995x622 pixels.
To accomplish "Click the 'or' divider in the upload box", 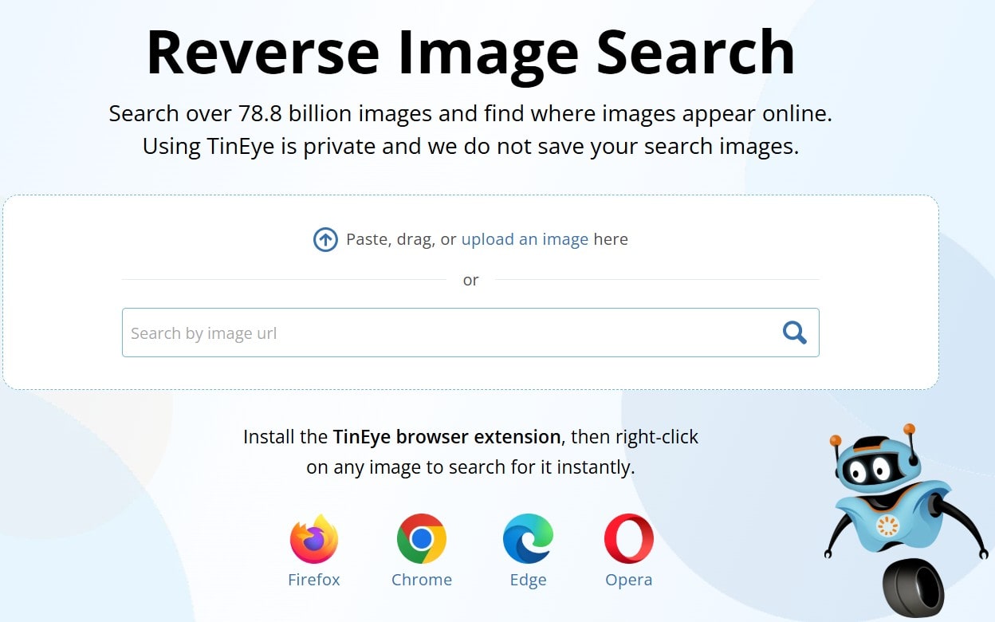I will coord(470,280).
